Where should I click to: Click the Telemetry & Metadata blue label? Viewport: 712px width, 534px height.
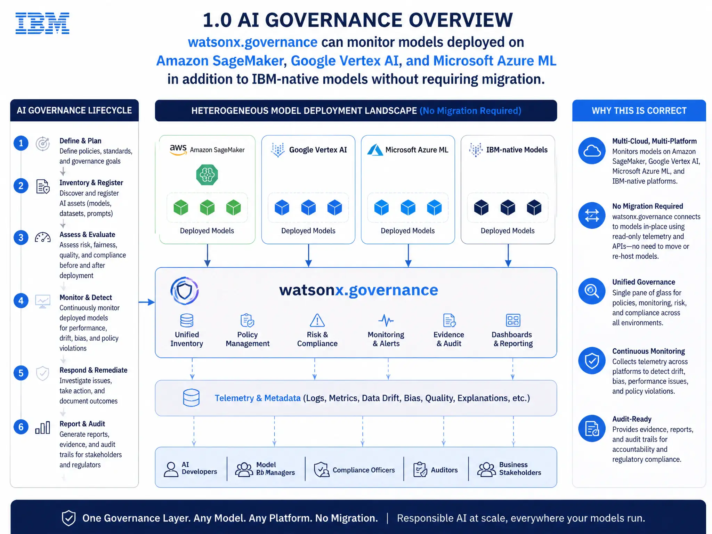tap(258, 398)
